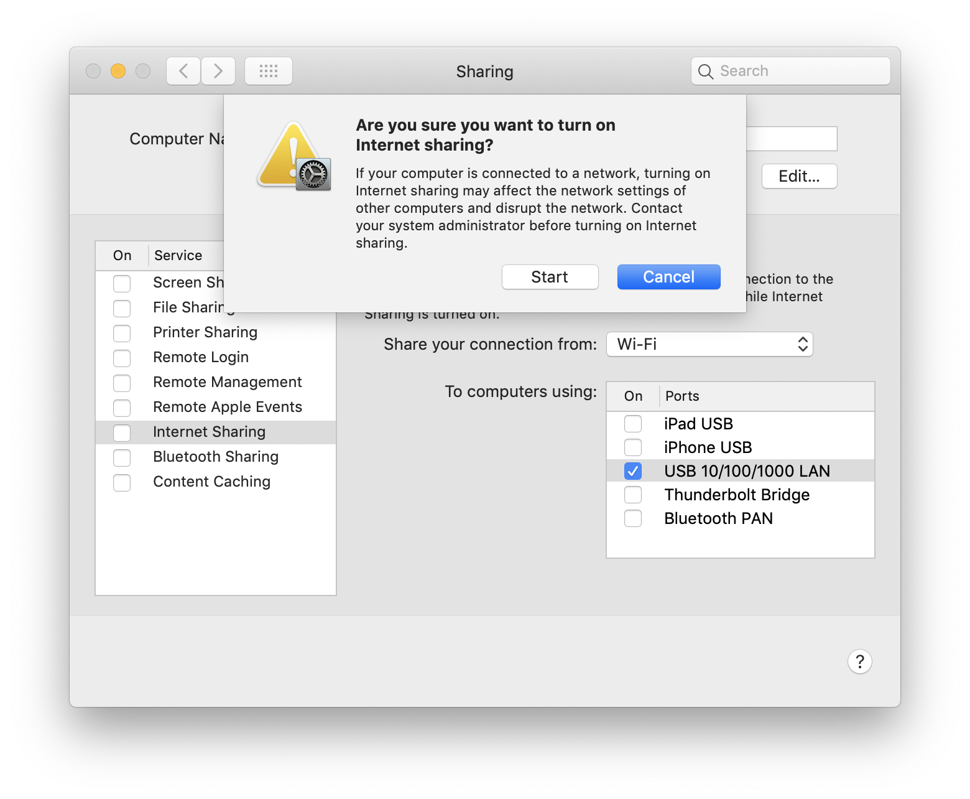
Task: Enable the Printer Sharing checkbox
Action: point(122,333)
